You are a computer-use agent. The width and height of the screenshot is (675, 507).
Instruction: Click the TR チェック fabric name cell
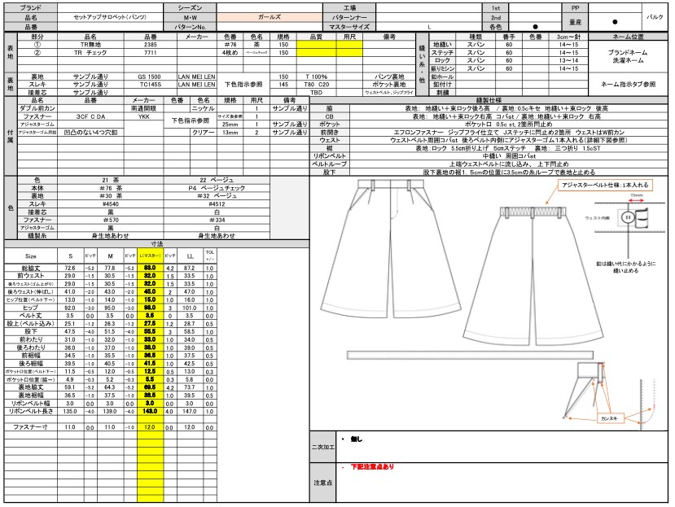pyautogui.click(x=90, y=53)
